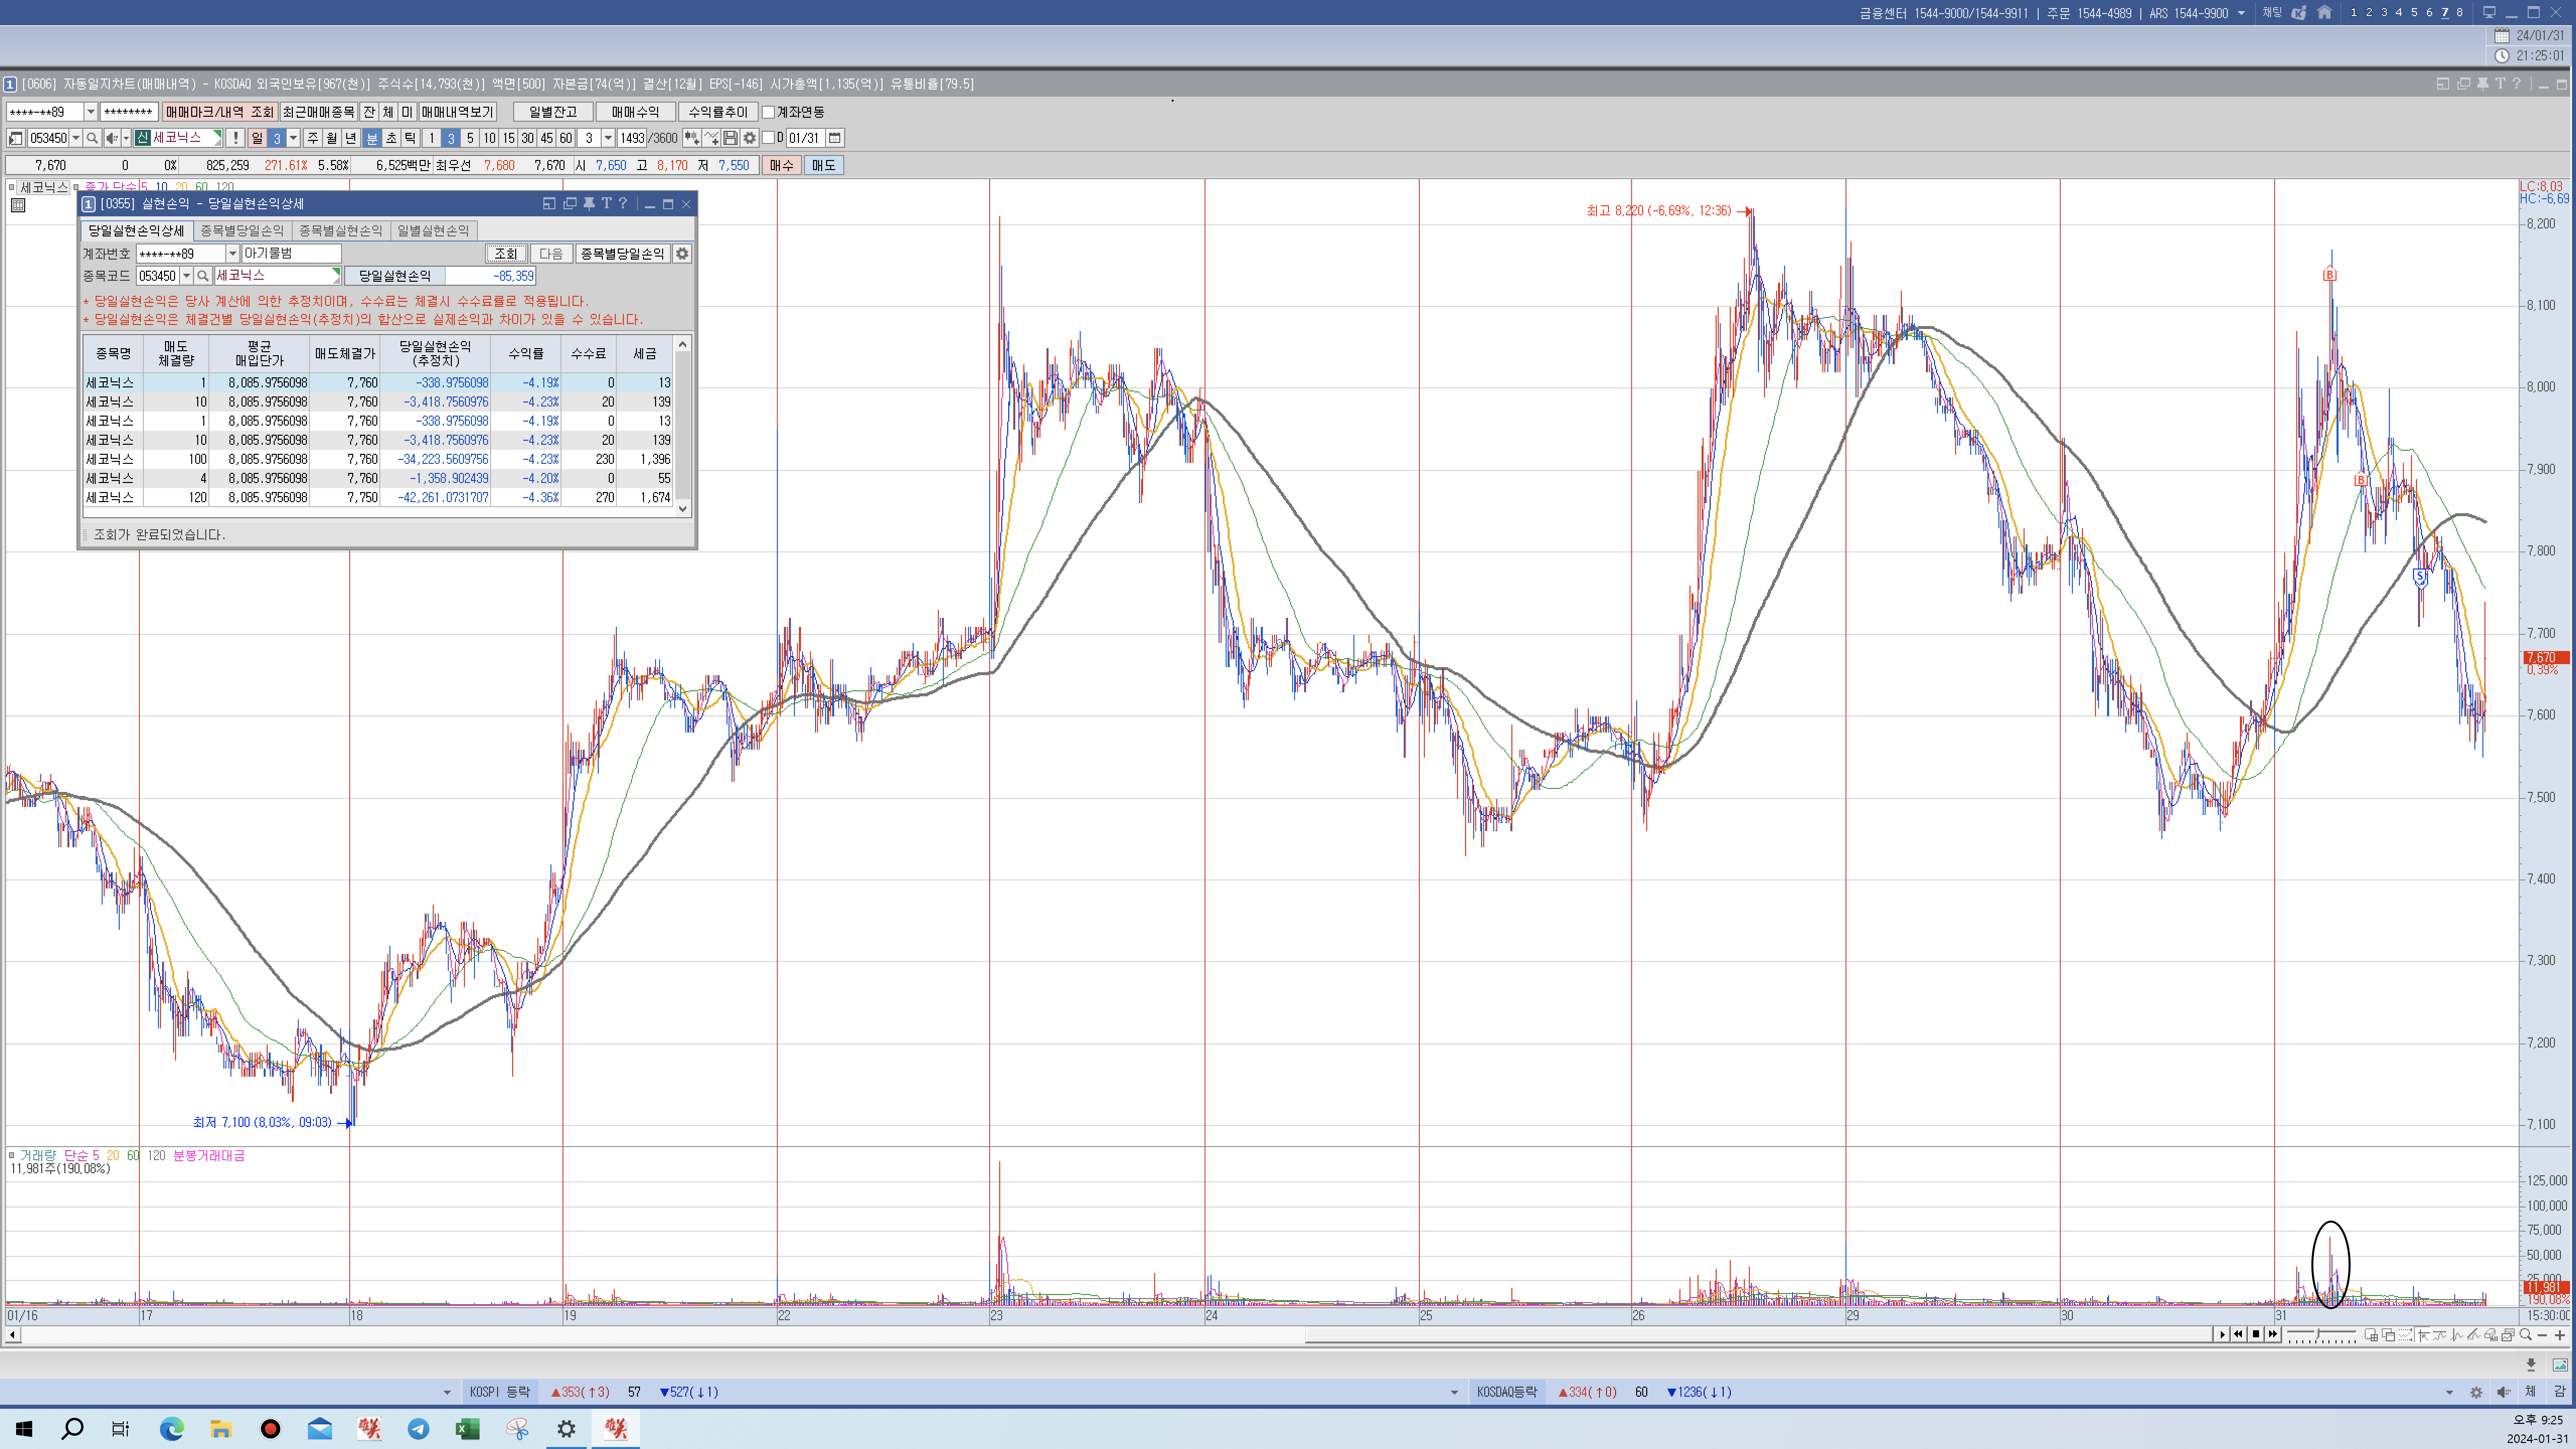Expand the speaker options dropdown arrow
Image resolution: width=2576 pixels, height=1449 pixels.
point(126,138)
